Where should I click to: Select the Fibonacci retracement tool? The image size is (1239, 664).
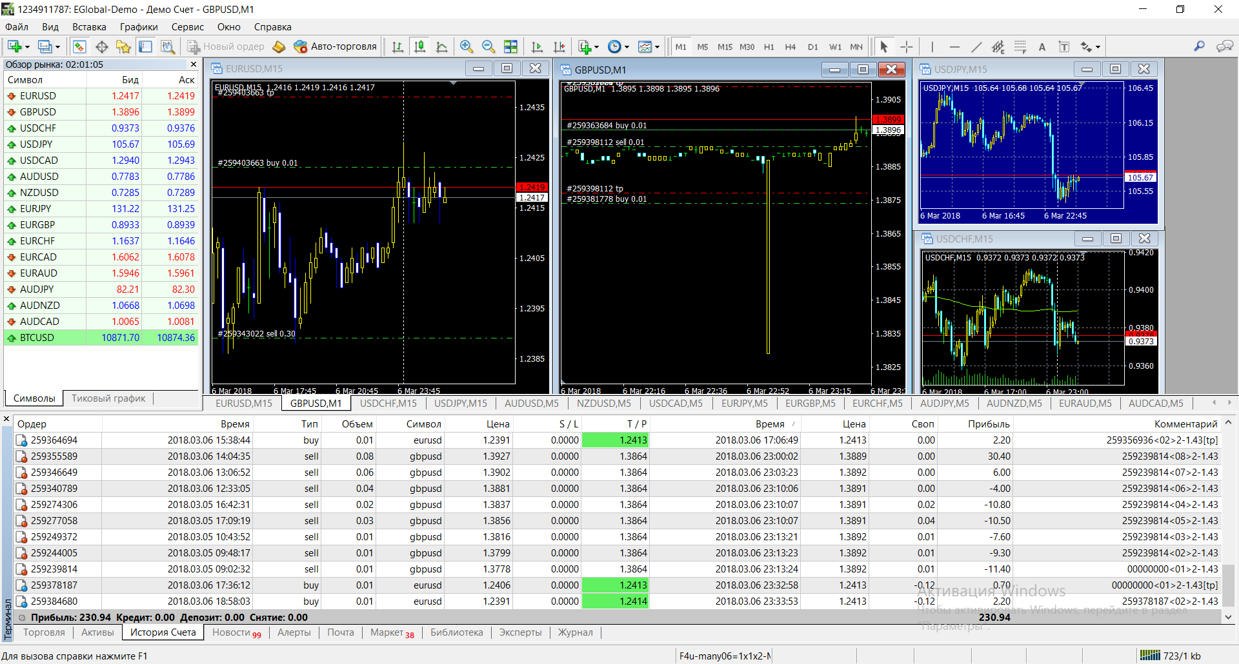click(x=1020, y=46)
